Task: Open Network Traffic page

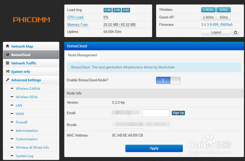Action: [31, 63]
